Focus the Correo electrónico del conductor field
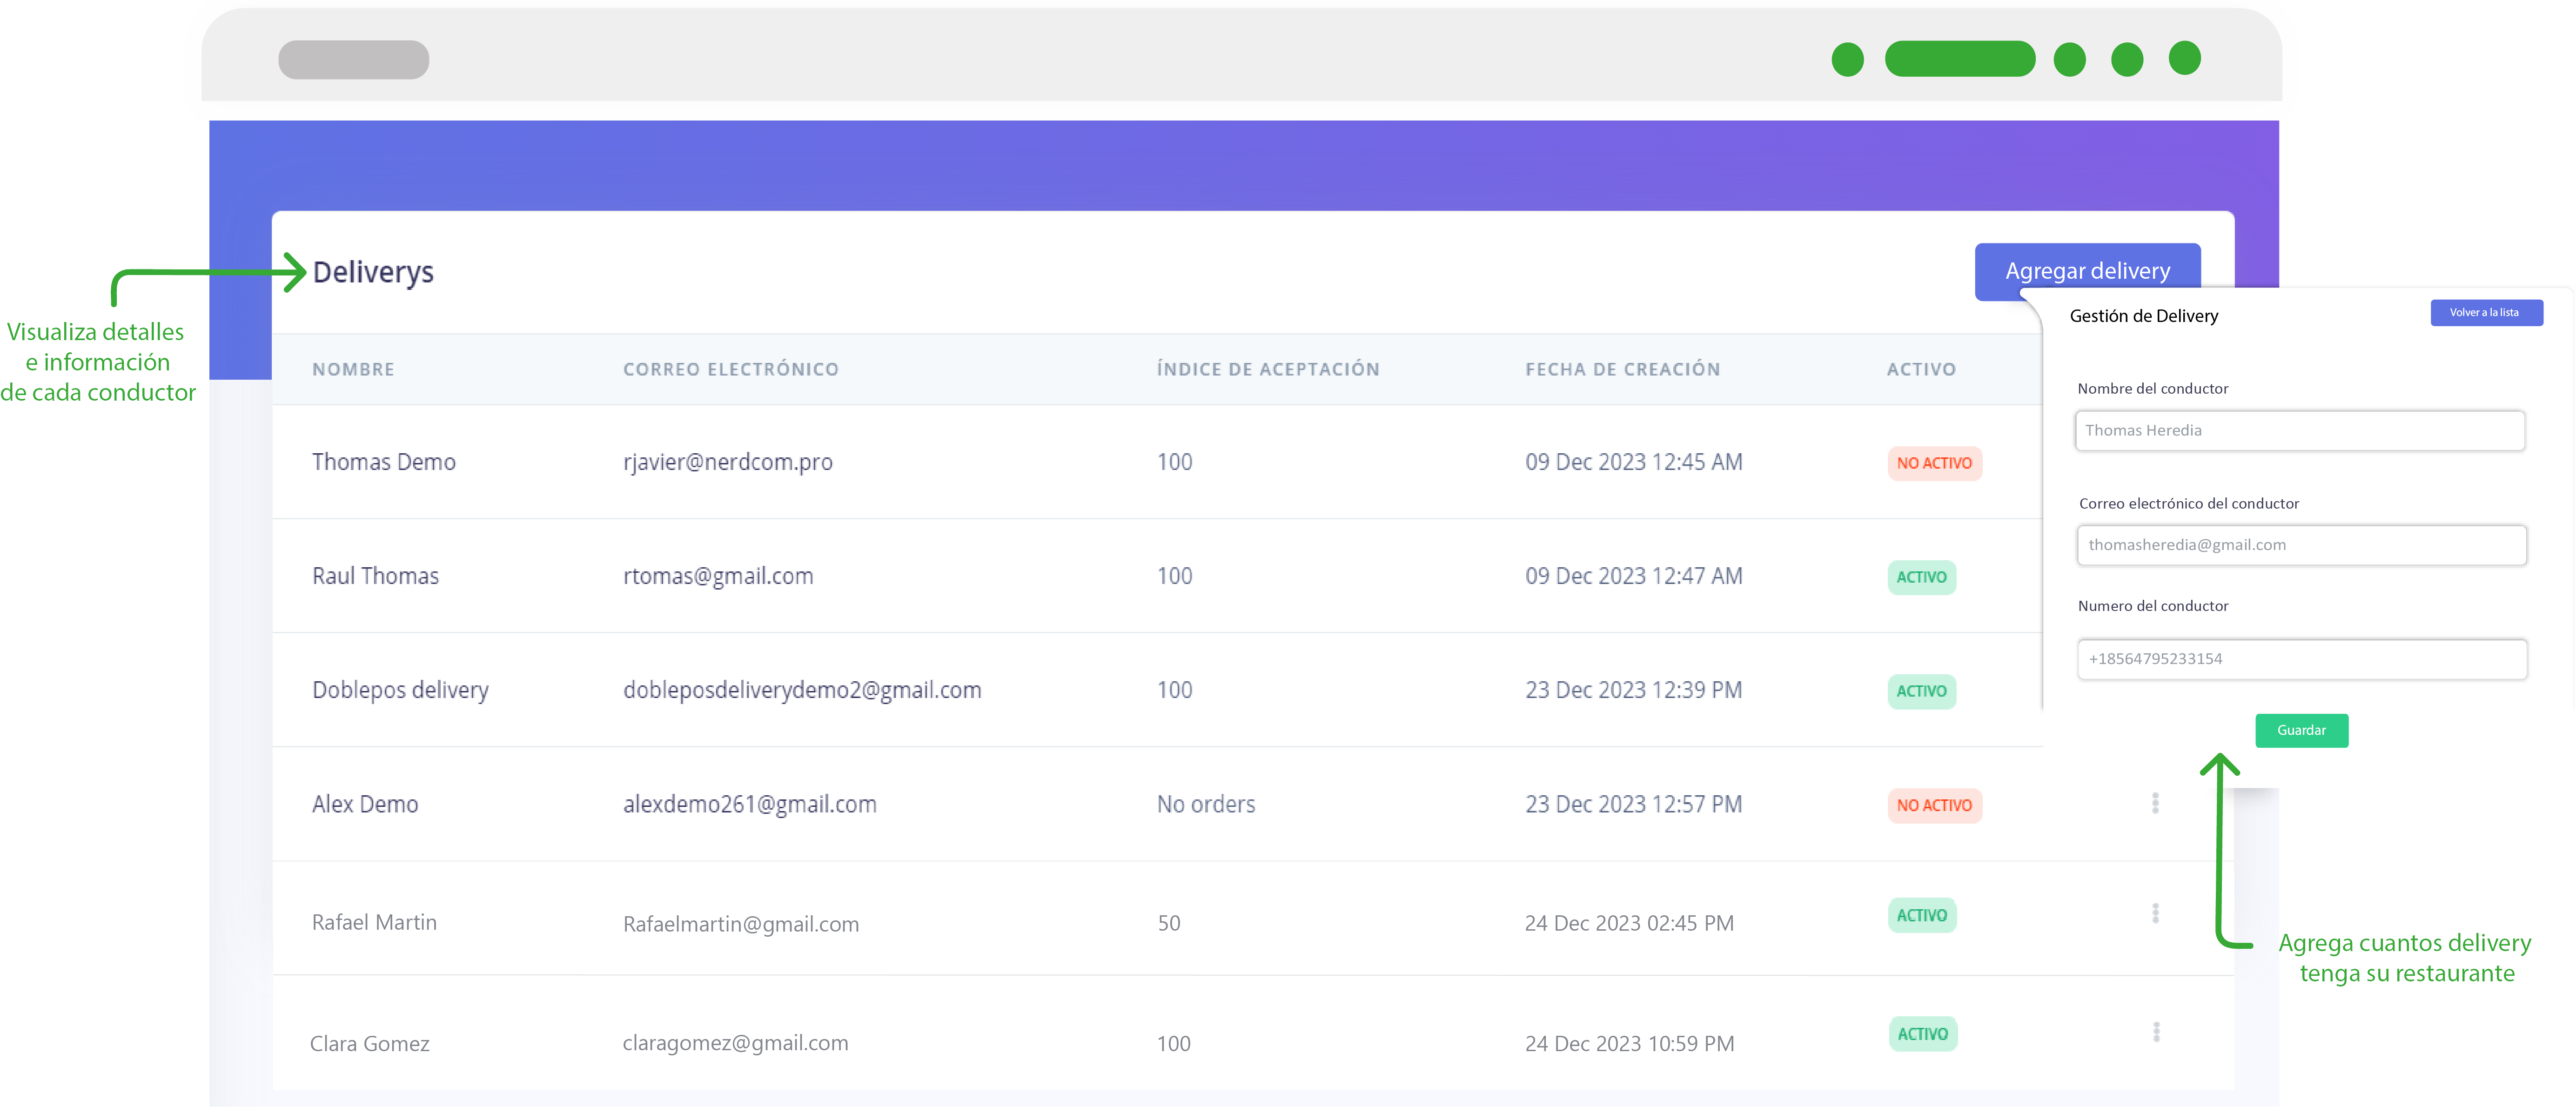2576x1107 pixels. (x=2301, y=545)
